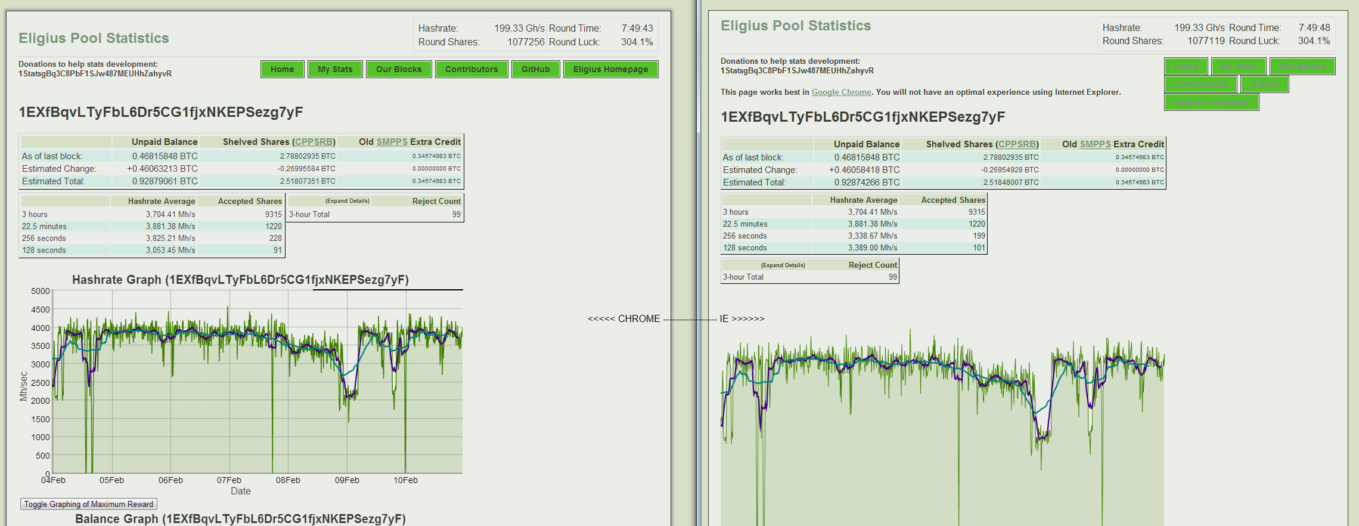Image resolution: width=1359 pixels, height=526 pixels.
Task: Click Round Shares value 1077256
Action: (526, 42)
